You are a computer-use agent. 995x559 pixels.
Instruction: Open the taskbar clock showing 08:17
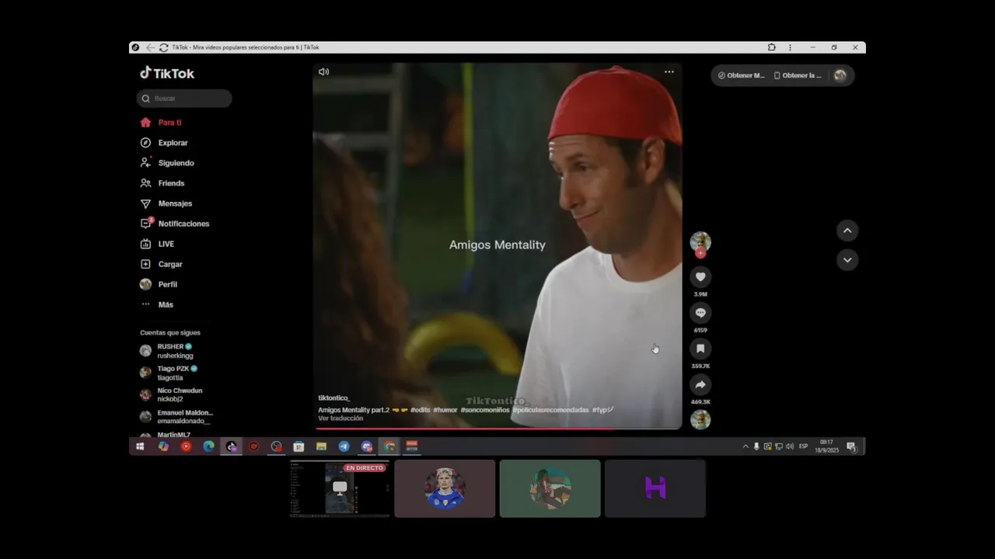pos(826,446)
